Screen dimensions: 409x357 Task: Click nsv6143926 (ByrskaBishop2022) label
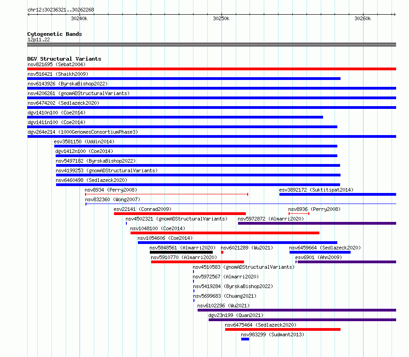(x=68, y=84)
